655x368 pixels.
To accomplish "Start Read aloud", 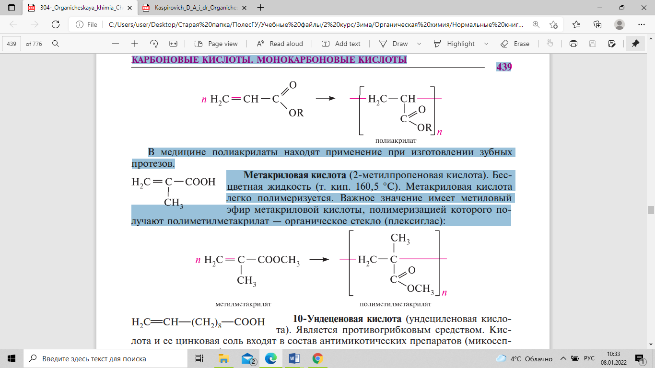I will click(x=280, y=44).
